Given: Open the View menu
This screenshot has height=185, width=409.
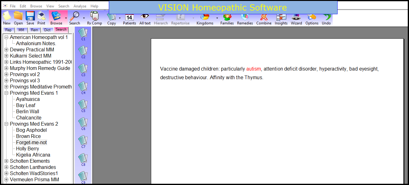Looking at the screenshot, I should [x=50, y=6].
